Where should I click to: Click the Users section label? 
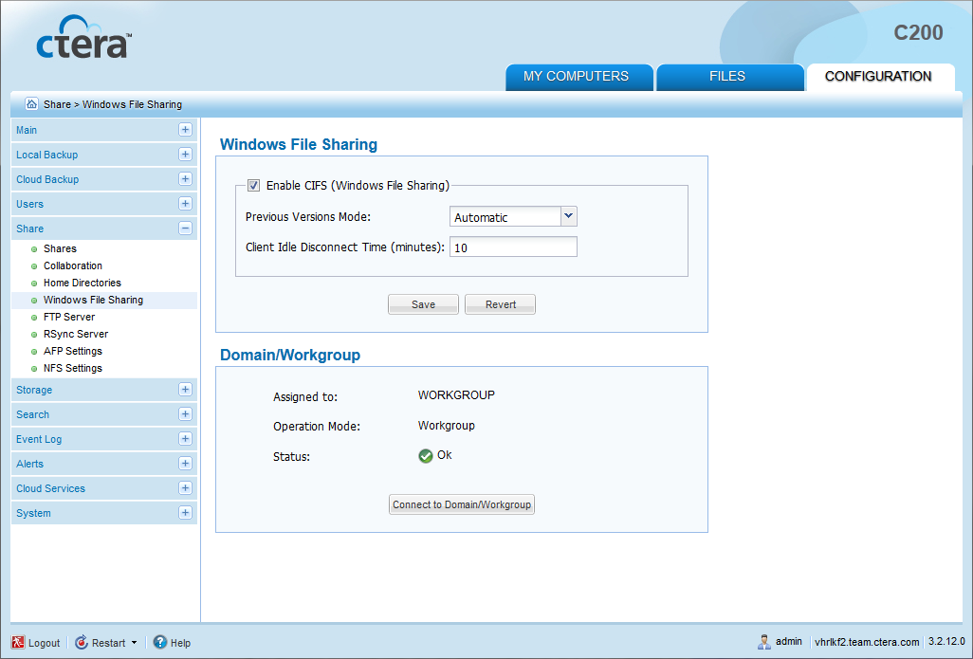pos(29,204)
